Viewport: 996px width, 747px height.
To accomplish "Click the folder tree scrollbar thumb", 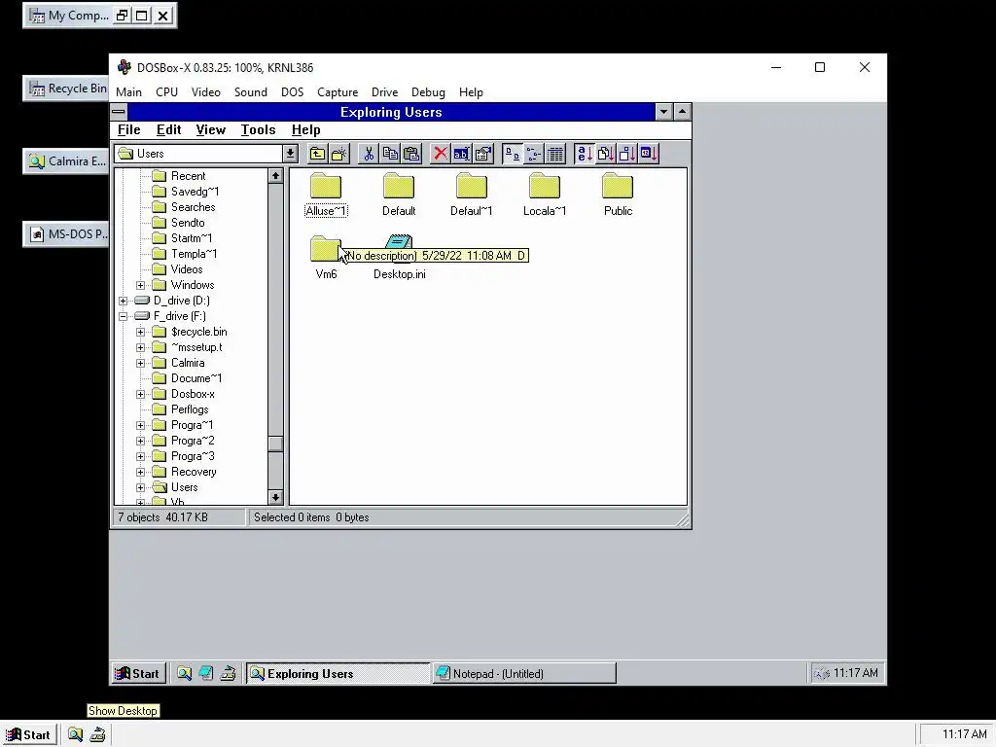I will click(275, 444).
